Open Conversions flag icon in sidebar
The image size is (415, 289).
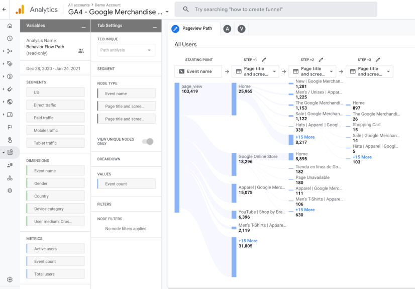click(x=10, y=127)
